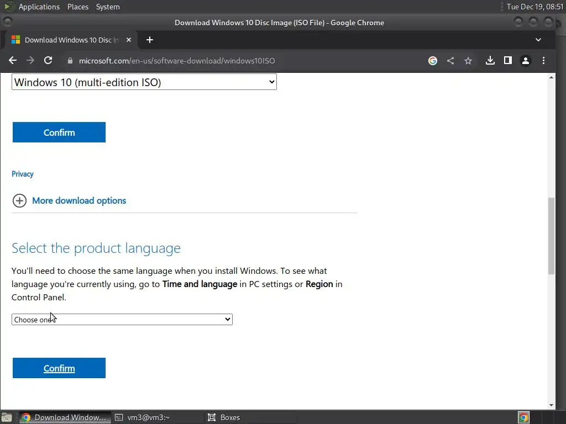566x424 pixels.
Task: Click the Select the product language heading
Action: [96, 248]
